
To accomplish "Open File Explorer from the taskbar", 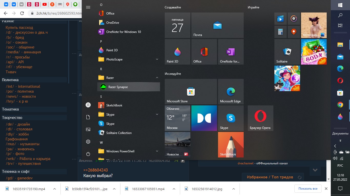I will (x=340, y=45).
